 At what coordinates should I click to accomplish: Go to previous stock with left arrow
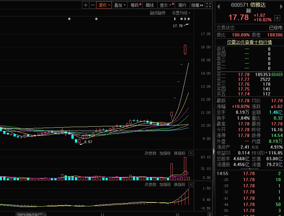pyautogui.click(x=218, y=5)
